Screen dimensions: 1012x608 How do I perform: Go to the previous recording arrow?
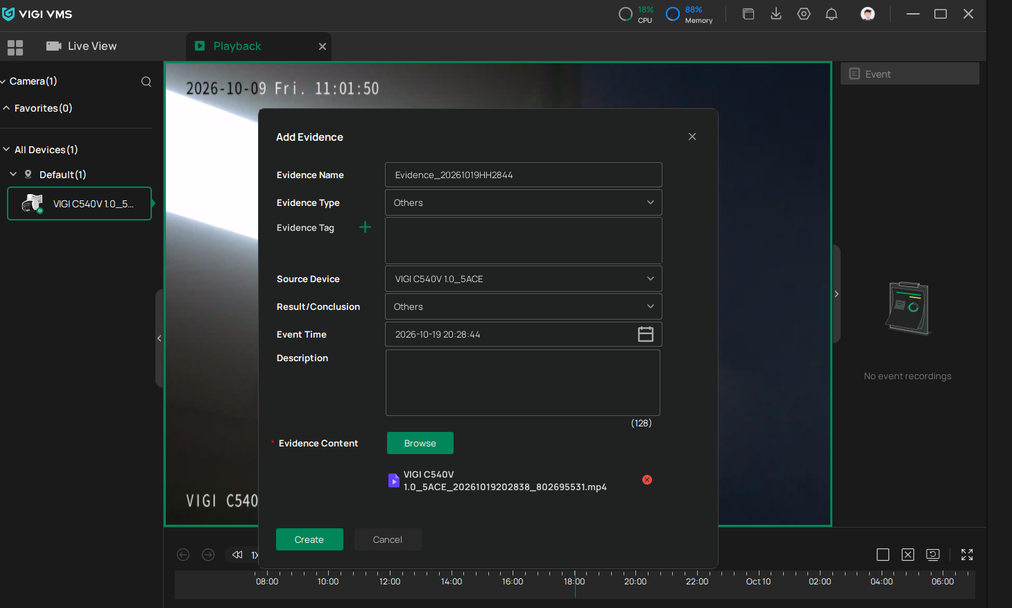(183, 555)
